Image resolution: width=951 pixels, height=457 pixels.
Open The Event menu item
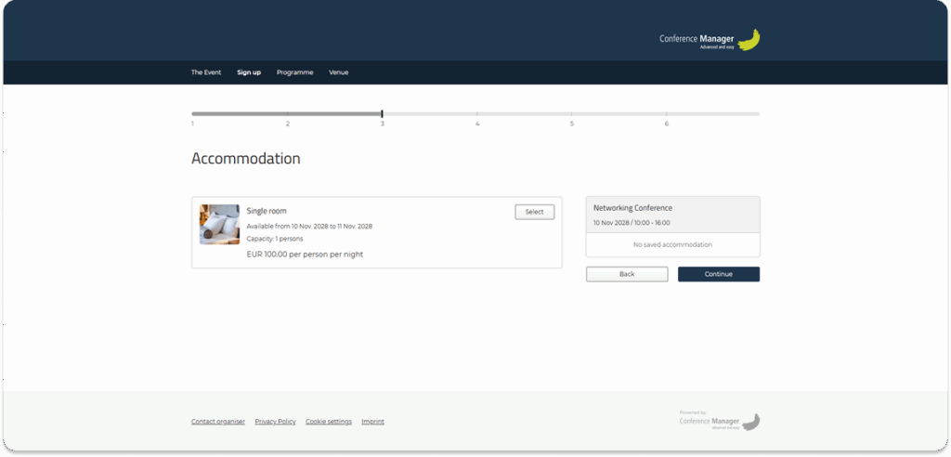click(x=206, y=72)
